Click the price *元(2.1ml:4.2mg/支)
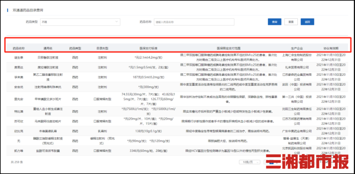Image resolution: width=355 pixels, height=174 pixels. coord(149,58)
